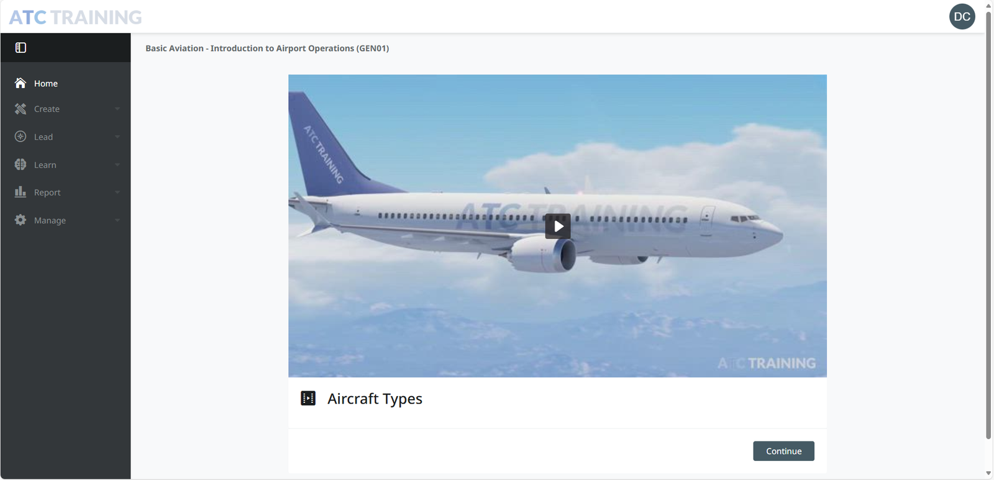The height and width of the screenshot is (480, 994).
Task: Click the Home house icon
Action: coord(21,83)
